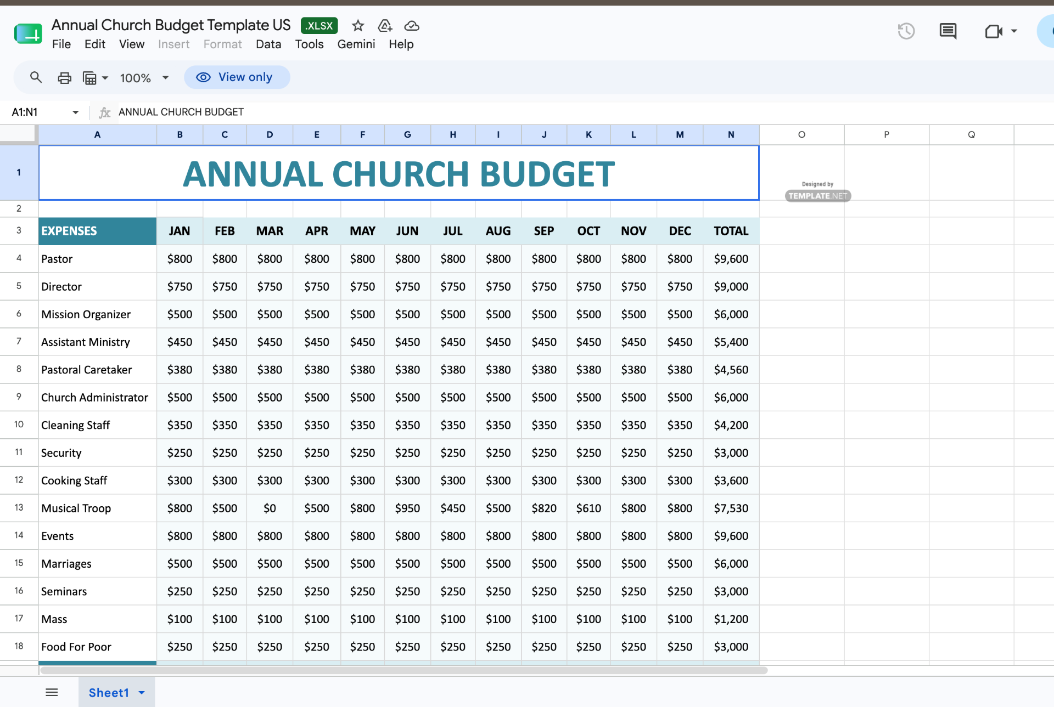Image resolution: width=1054 pixels, height=707 pixels.
Task: Open the View menu
Action: [132, 44]
